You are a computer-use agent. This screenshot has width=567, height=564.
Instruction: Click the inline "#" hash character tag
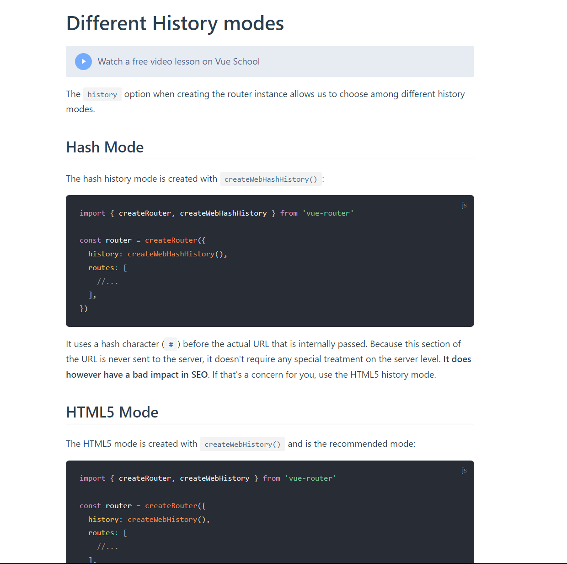[171, 344]
